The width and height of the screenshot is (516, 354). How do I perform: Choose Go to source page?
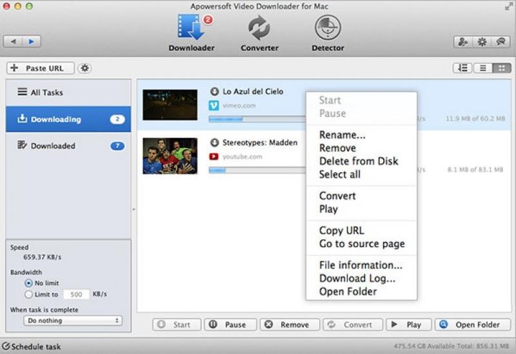point(361,244)
